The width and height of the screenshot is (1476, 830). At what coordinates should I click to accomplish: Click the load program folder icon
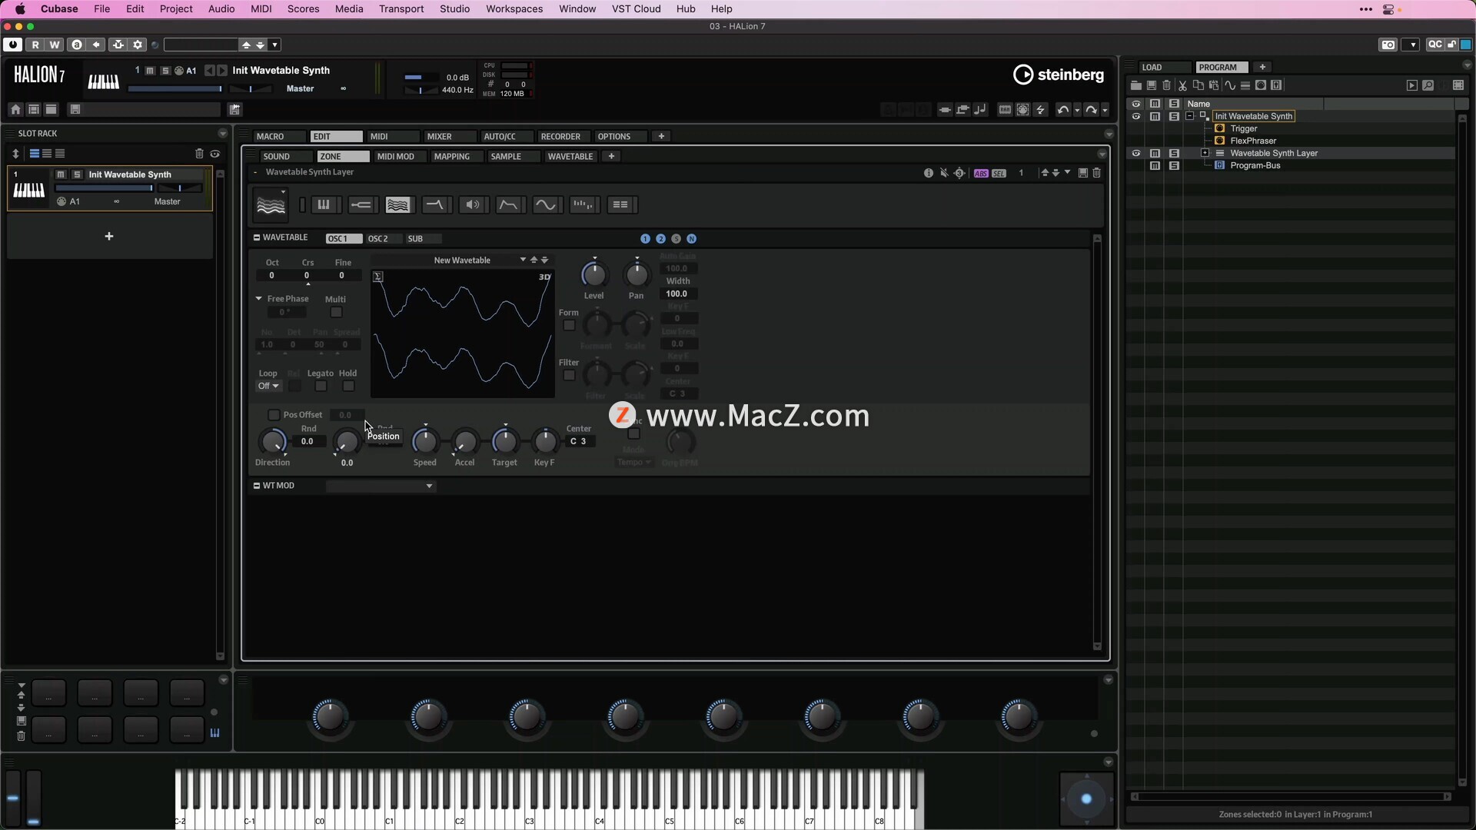(x=1135, y=85)
